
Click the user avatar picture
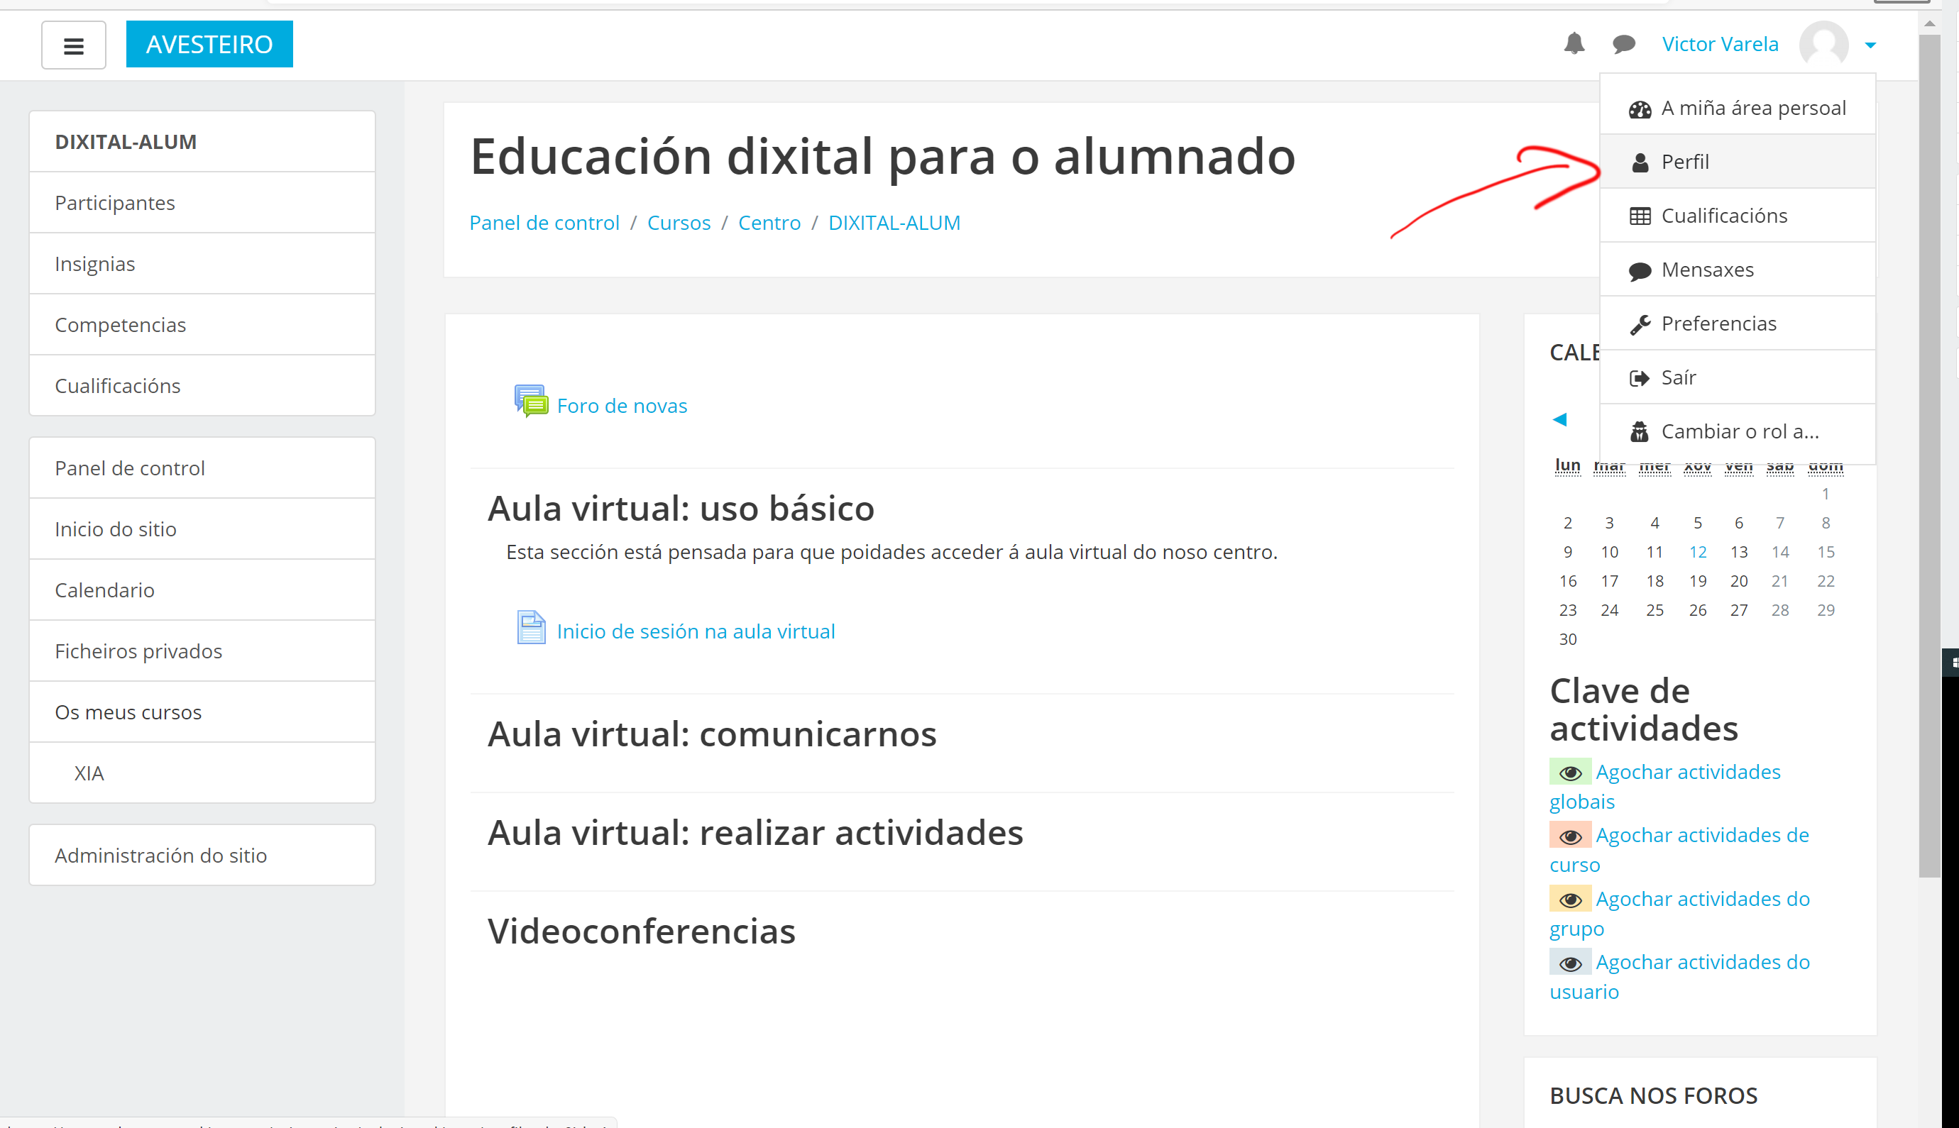pyautogui.click(x=1823, y=44)
